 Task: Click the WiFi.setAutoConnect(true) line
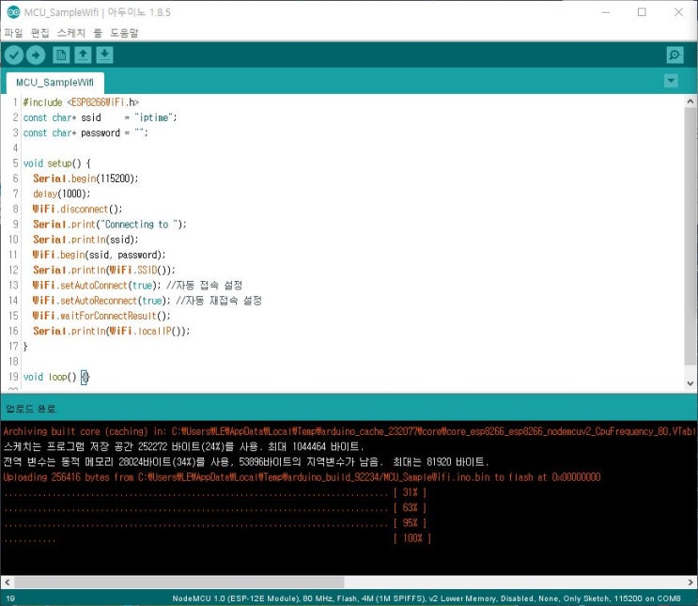[137, 285]
